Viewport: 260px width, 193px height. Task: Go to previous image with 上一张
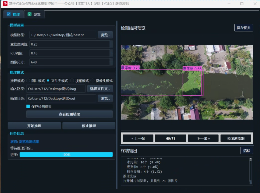point(138,139)
